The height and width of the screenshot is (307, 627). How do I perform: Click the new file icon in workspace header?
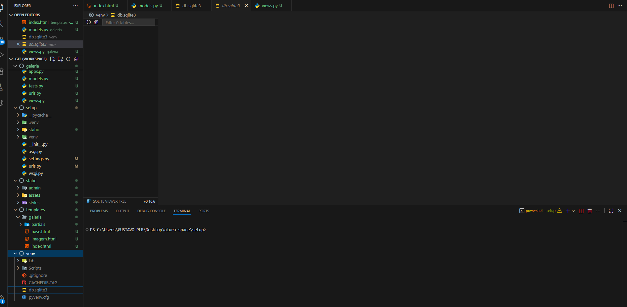point(52,59)
